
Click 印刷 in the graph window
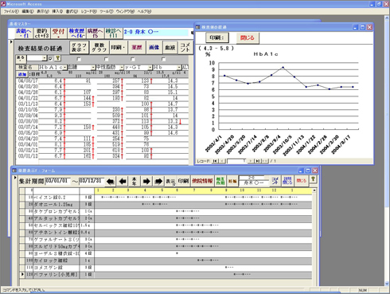217,37
